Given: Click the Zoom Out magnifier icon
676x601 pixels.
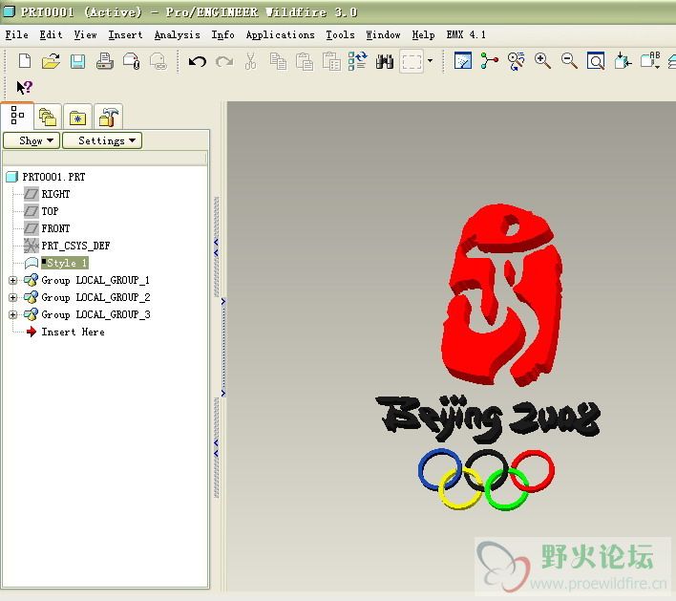Looking at the screenshot, I should [569, 61].
